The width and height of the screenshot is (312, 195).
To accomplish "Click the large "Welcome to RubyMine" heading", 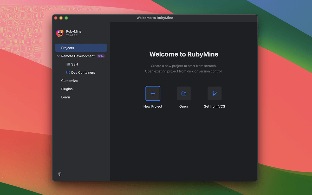I will [184, 54].
